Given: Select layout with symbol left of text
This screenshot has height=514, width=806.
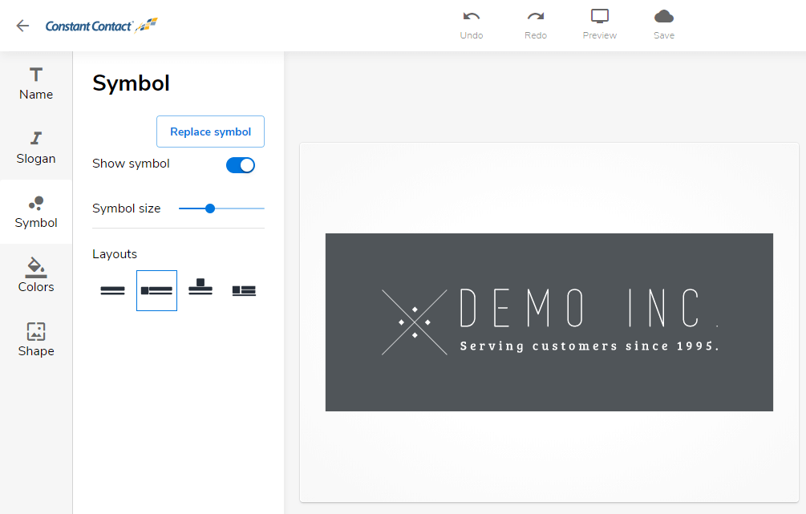Looking at the screenshot, I should coord(156,290).
